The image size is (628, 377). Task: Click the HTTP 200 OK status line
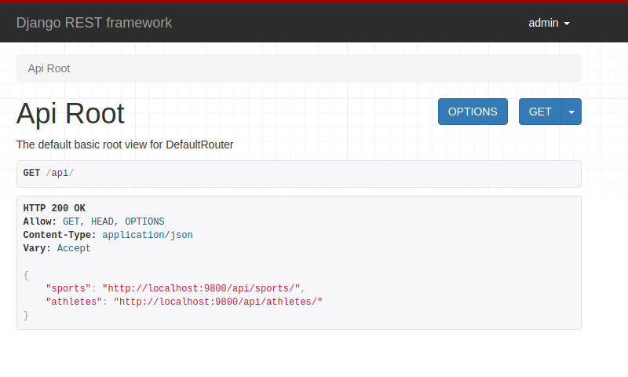coord(54,208)
